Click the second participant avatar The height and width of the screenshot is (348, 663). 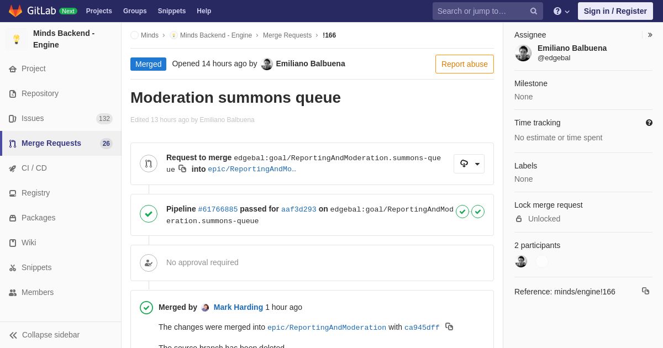[542, 261]
